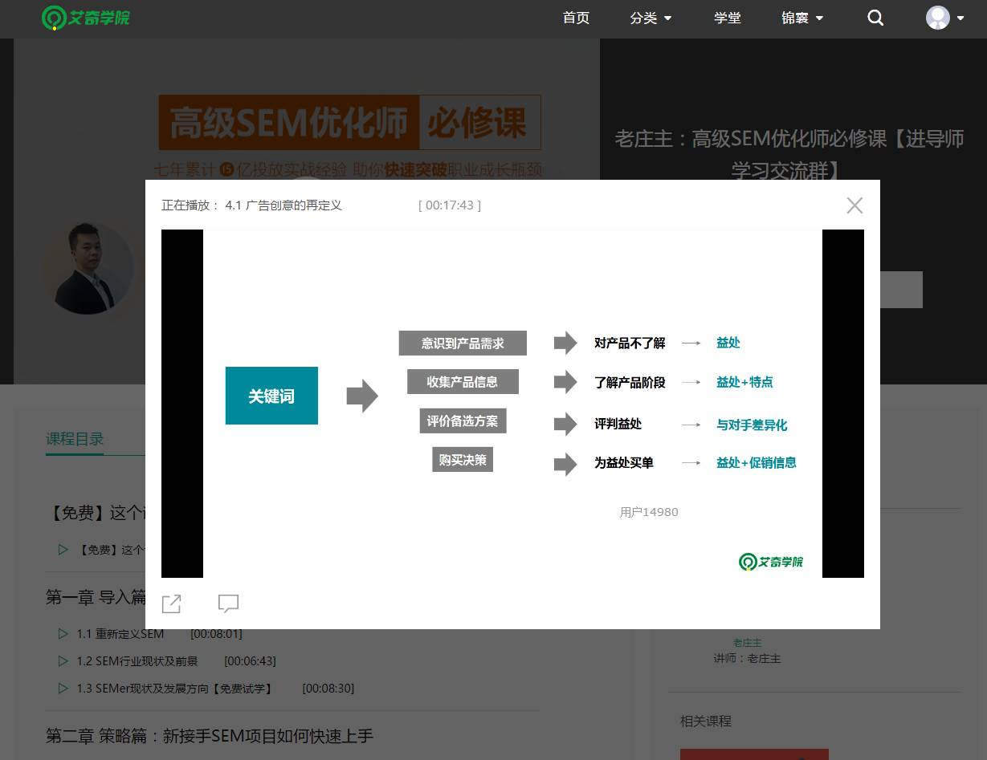Viewport: 987px width, 760px height.
Task: Click play icon beside 1.2 SEM行业现状及前景
Action: 63,661
